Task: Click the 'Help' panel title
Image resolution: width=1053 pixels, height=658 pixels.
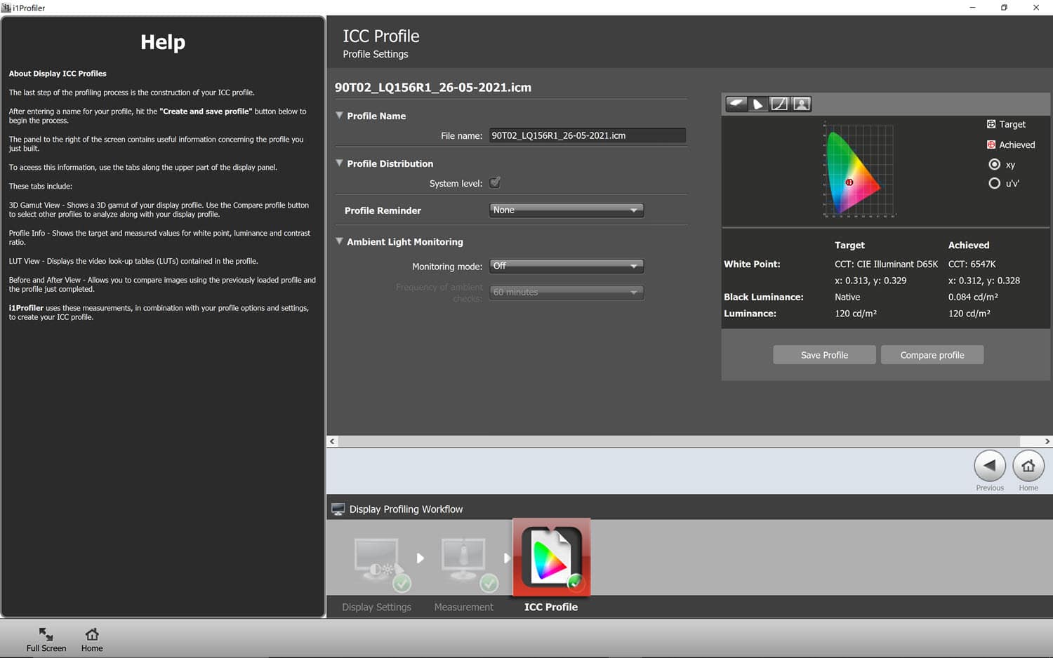Action: tap(163, 42)
